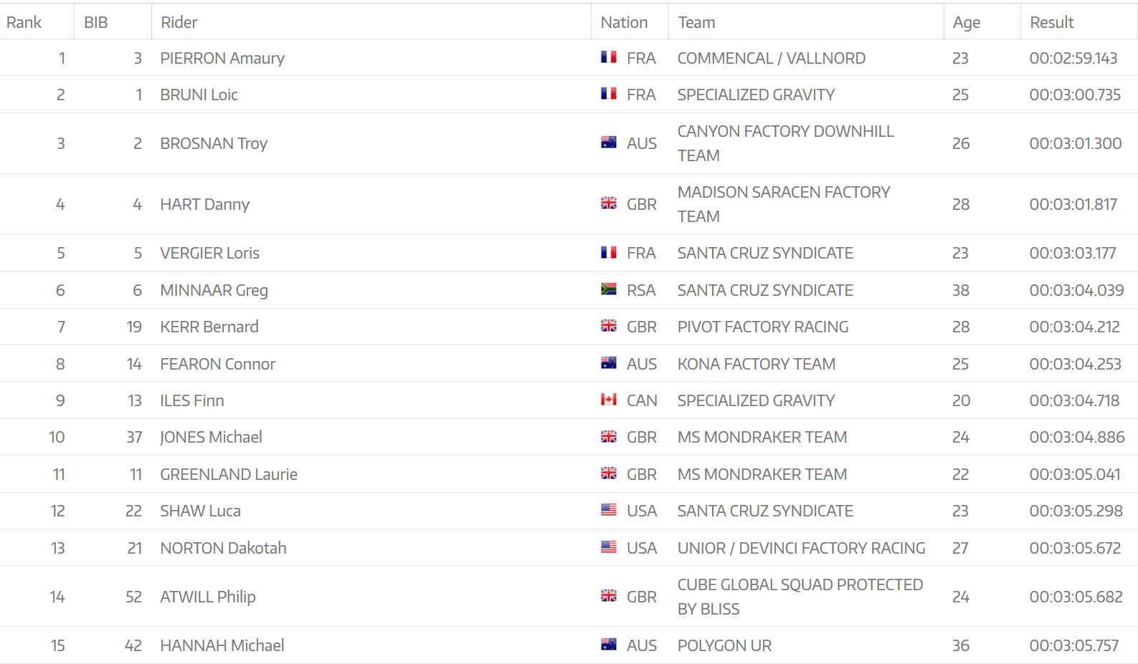Click the British flag in Danny Hart's row
This screenshot has width=1138, height=664.
click(x=609, y=203)
